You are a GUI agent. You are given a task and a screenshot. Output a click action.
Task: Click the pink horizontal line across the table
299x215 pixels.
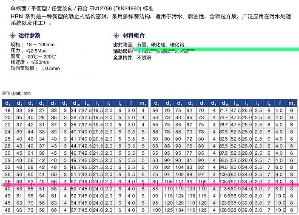(x=149, y=185)
